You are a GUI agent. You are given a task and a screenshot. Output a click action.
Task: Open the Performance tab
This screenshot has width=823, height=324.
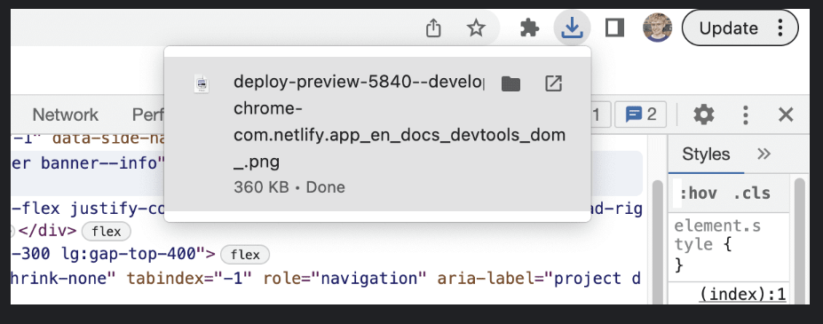point(147,115)
